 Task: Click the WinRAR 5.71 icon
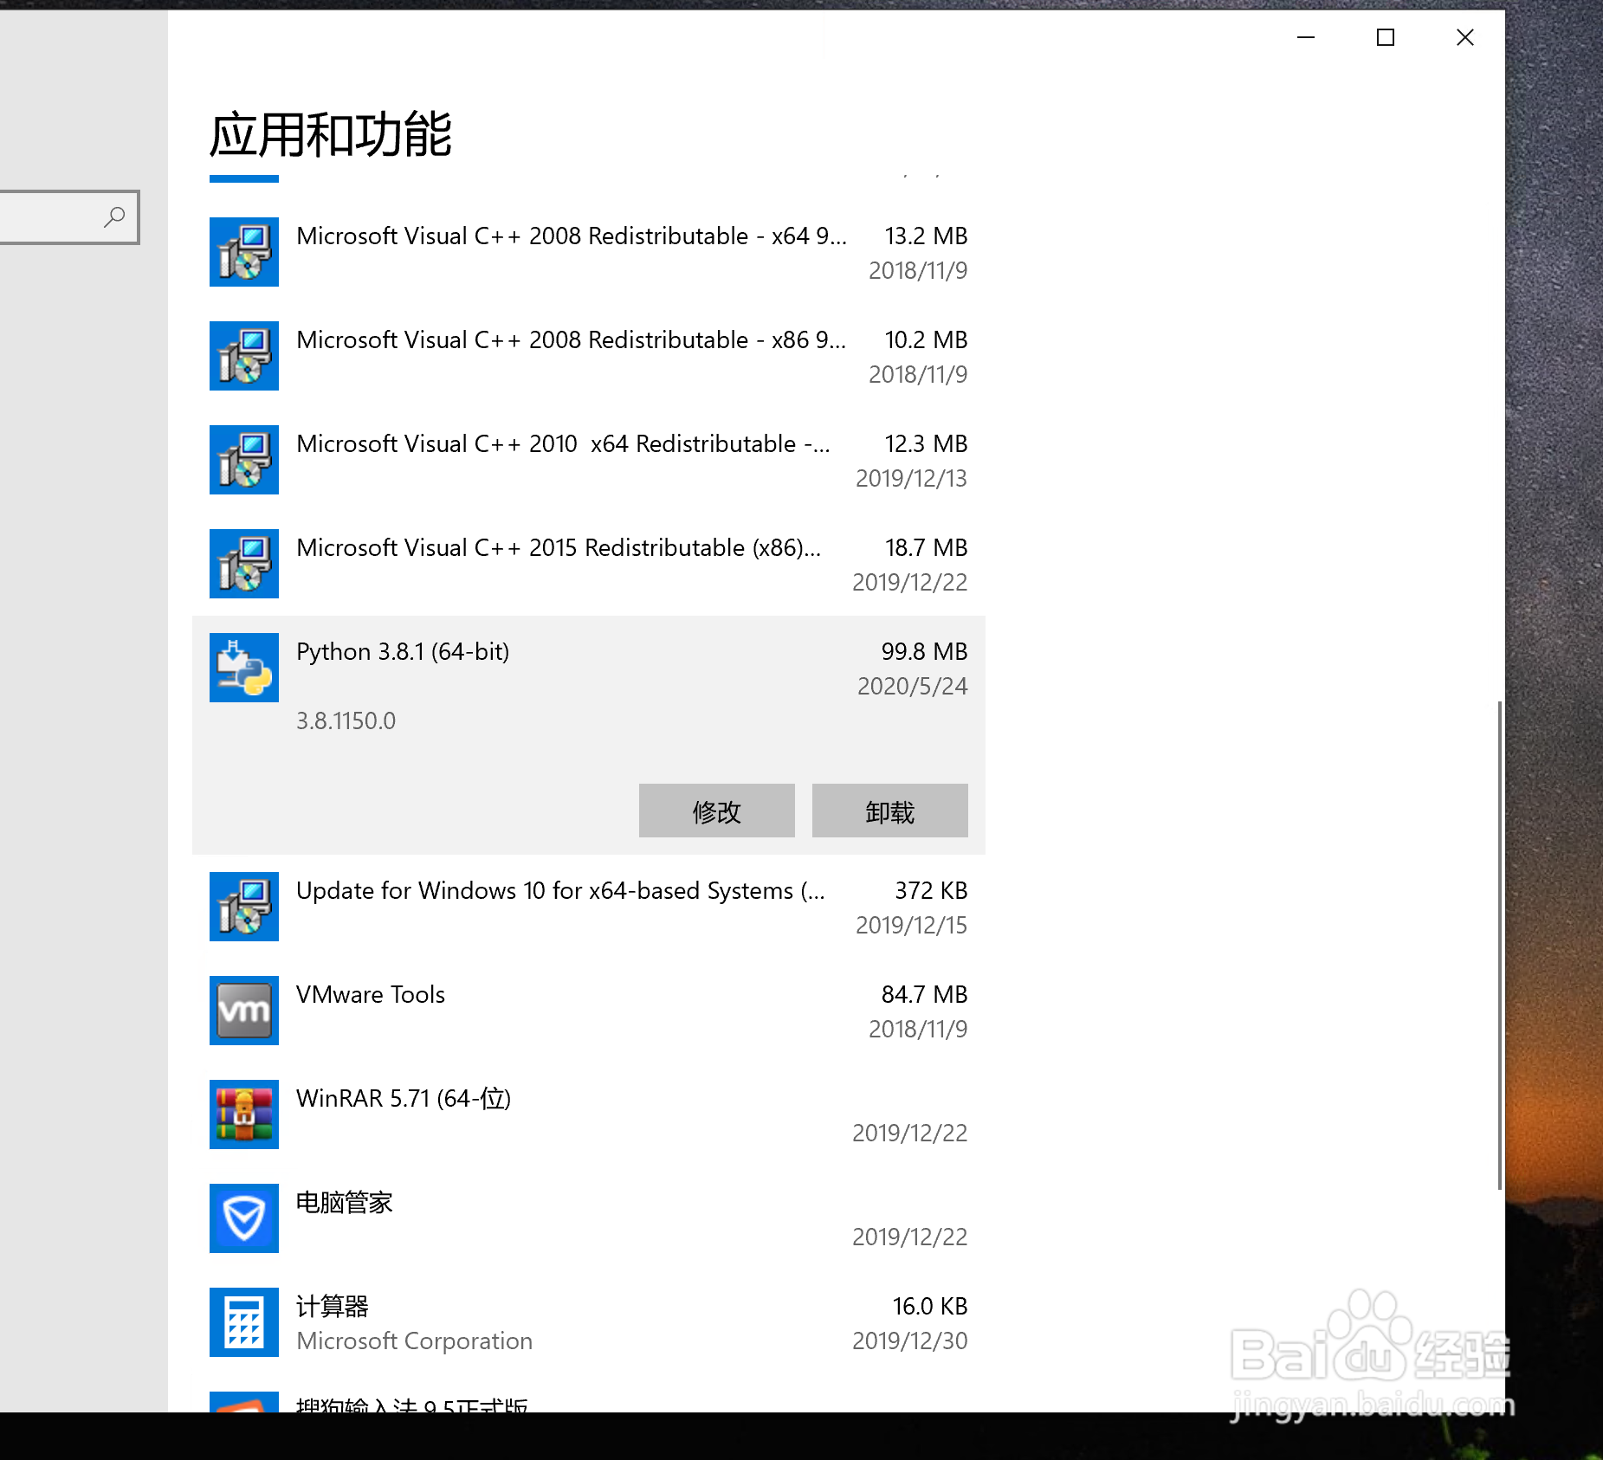(x=244, y=1114)
